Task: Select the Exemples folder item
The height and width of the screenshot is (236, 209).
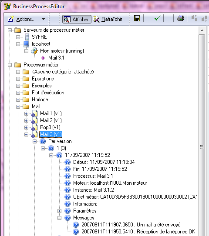Action: 41,86
